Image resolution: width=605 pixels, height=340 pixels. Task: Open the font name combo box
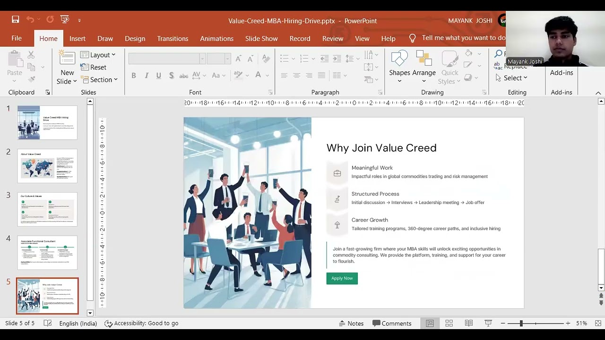[166, 59]
